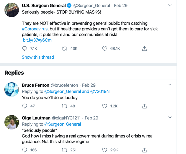Image resolution: width=186 pixels, height=154 pixels.
Task: Retweet the Surgeon General's mask tweet
Action: click(x=64, y=49)
